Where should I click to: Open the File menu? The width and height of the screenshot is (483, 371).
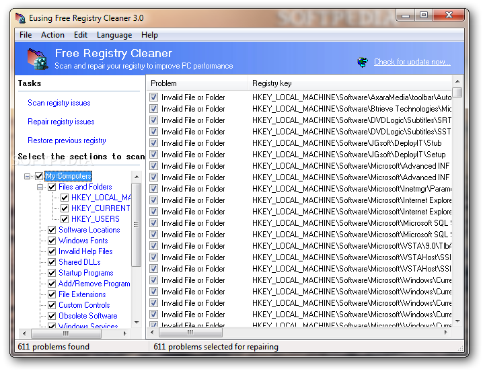tap(26, 35)
